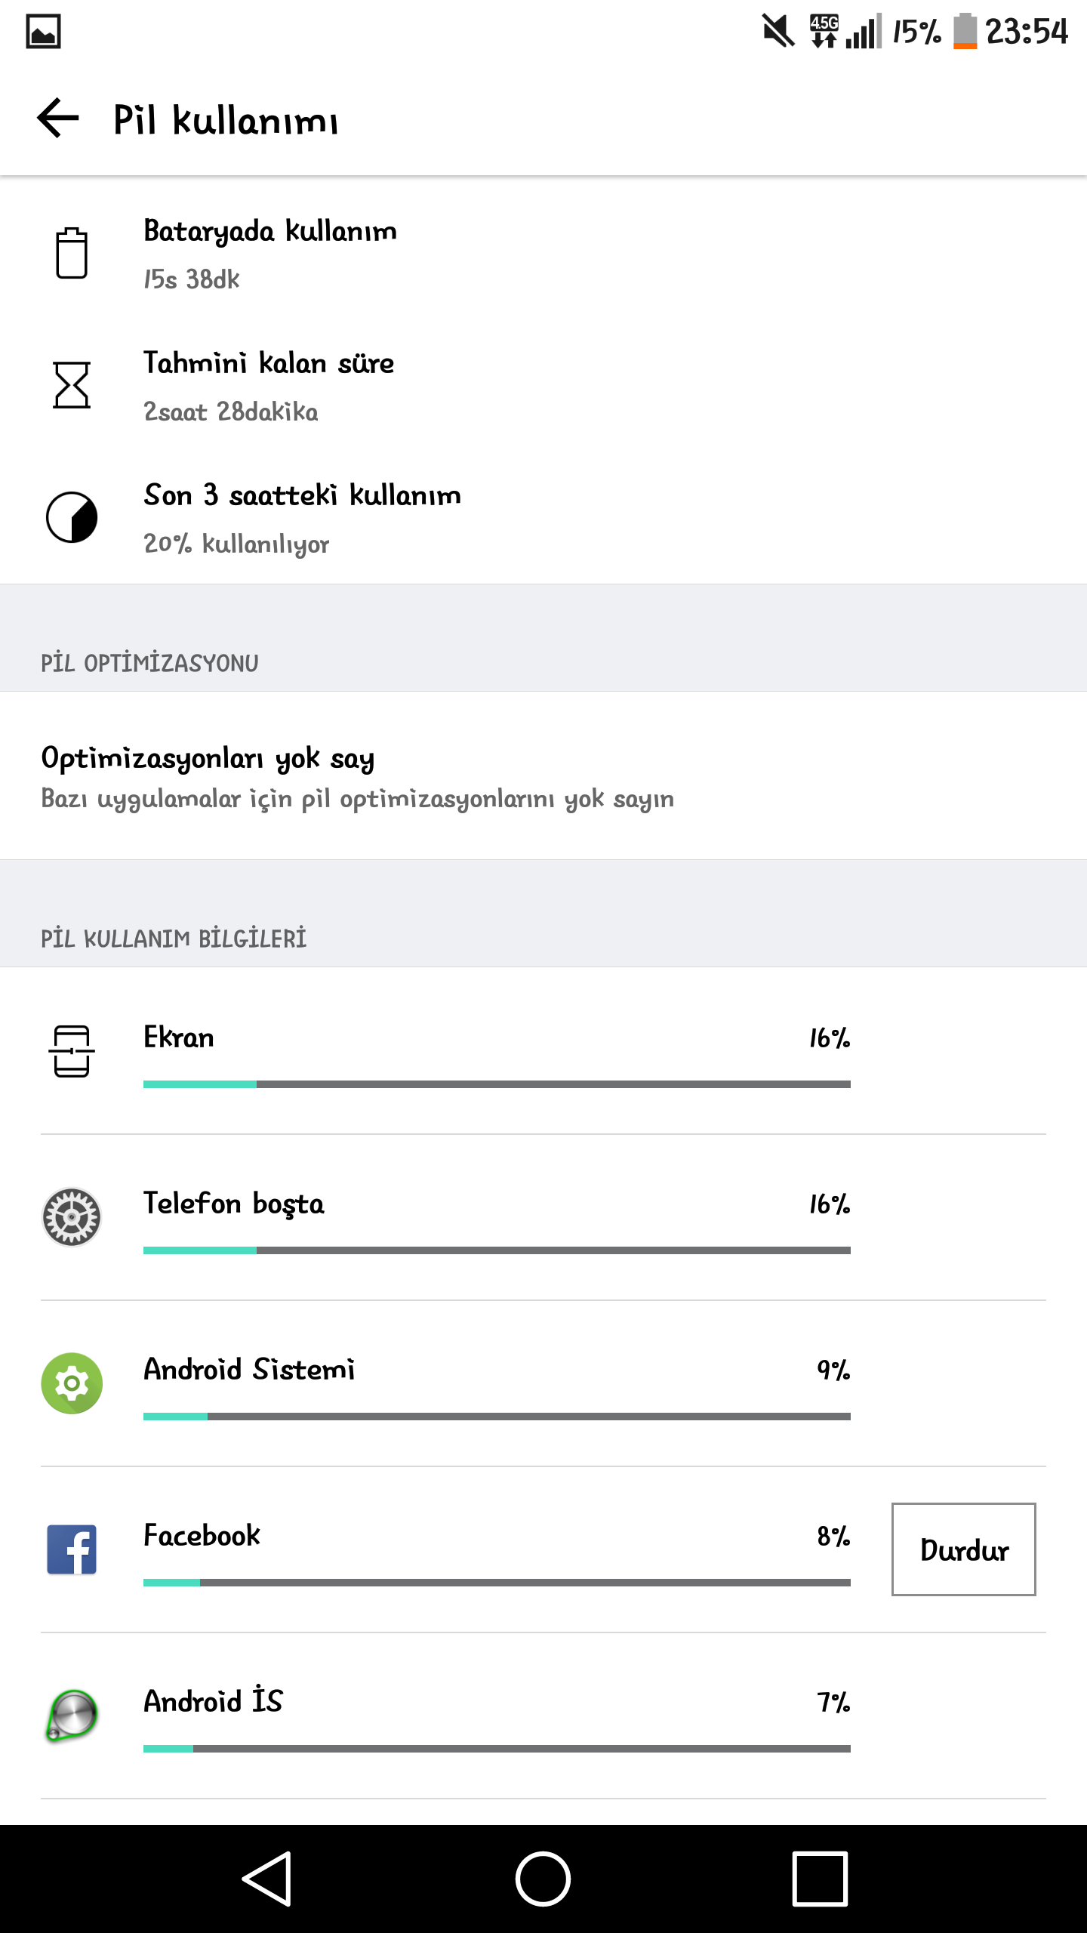Tap the back arrow in header
The height and width of the screenshot is (1933, 1087).
click(58, 119)
